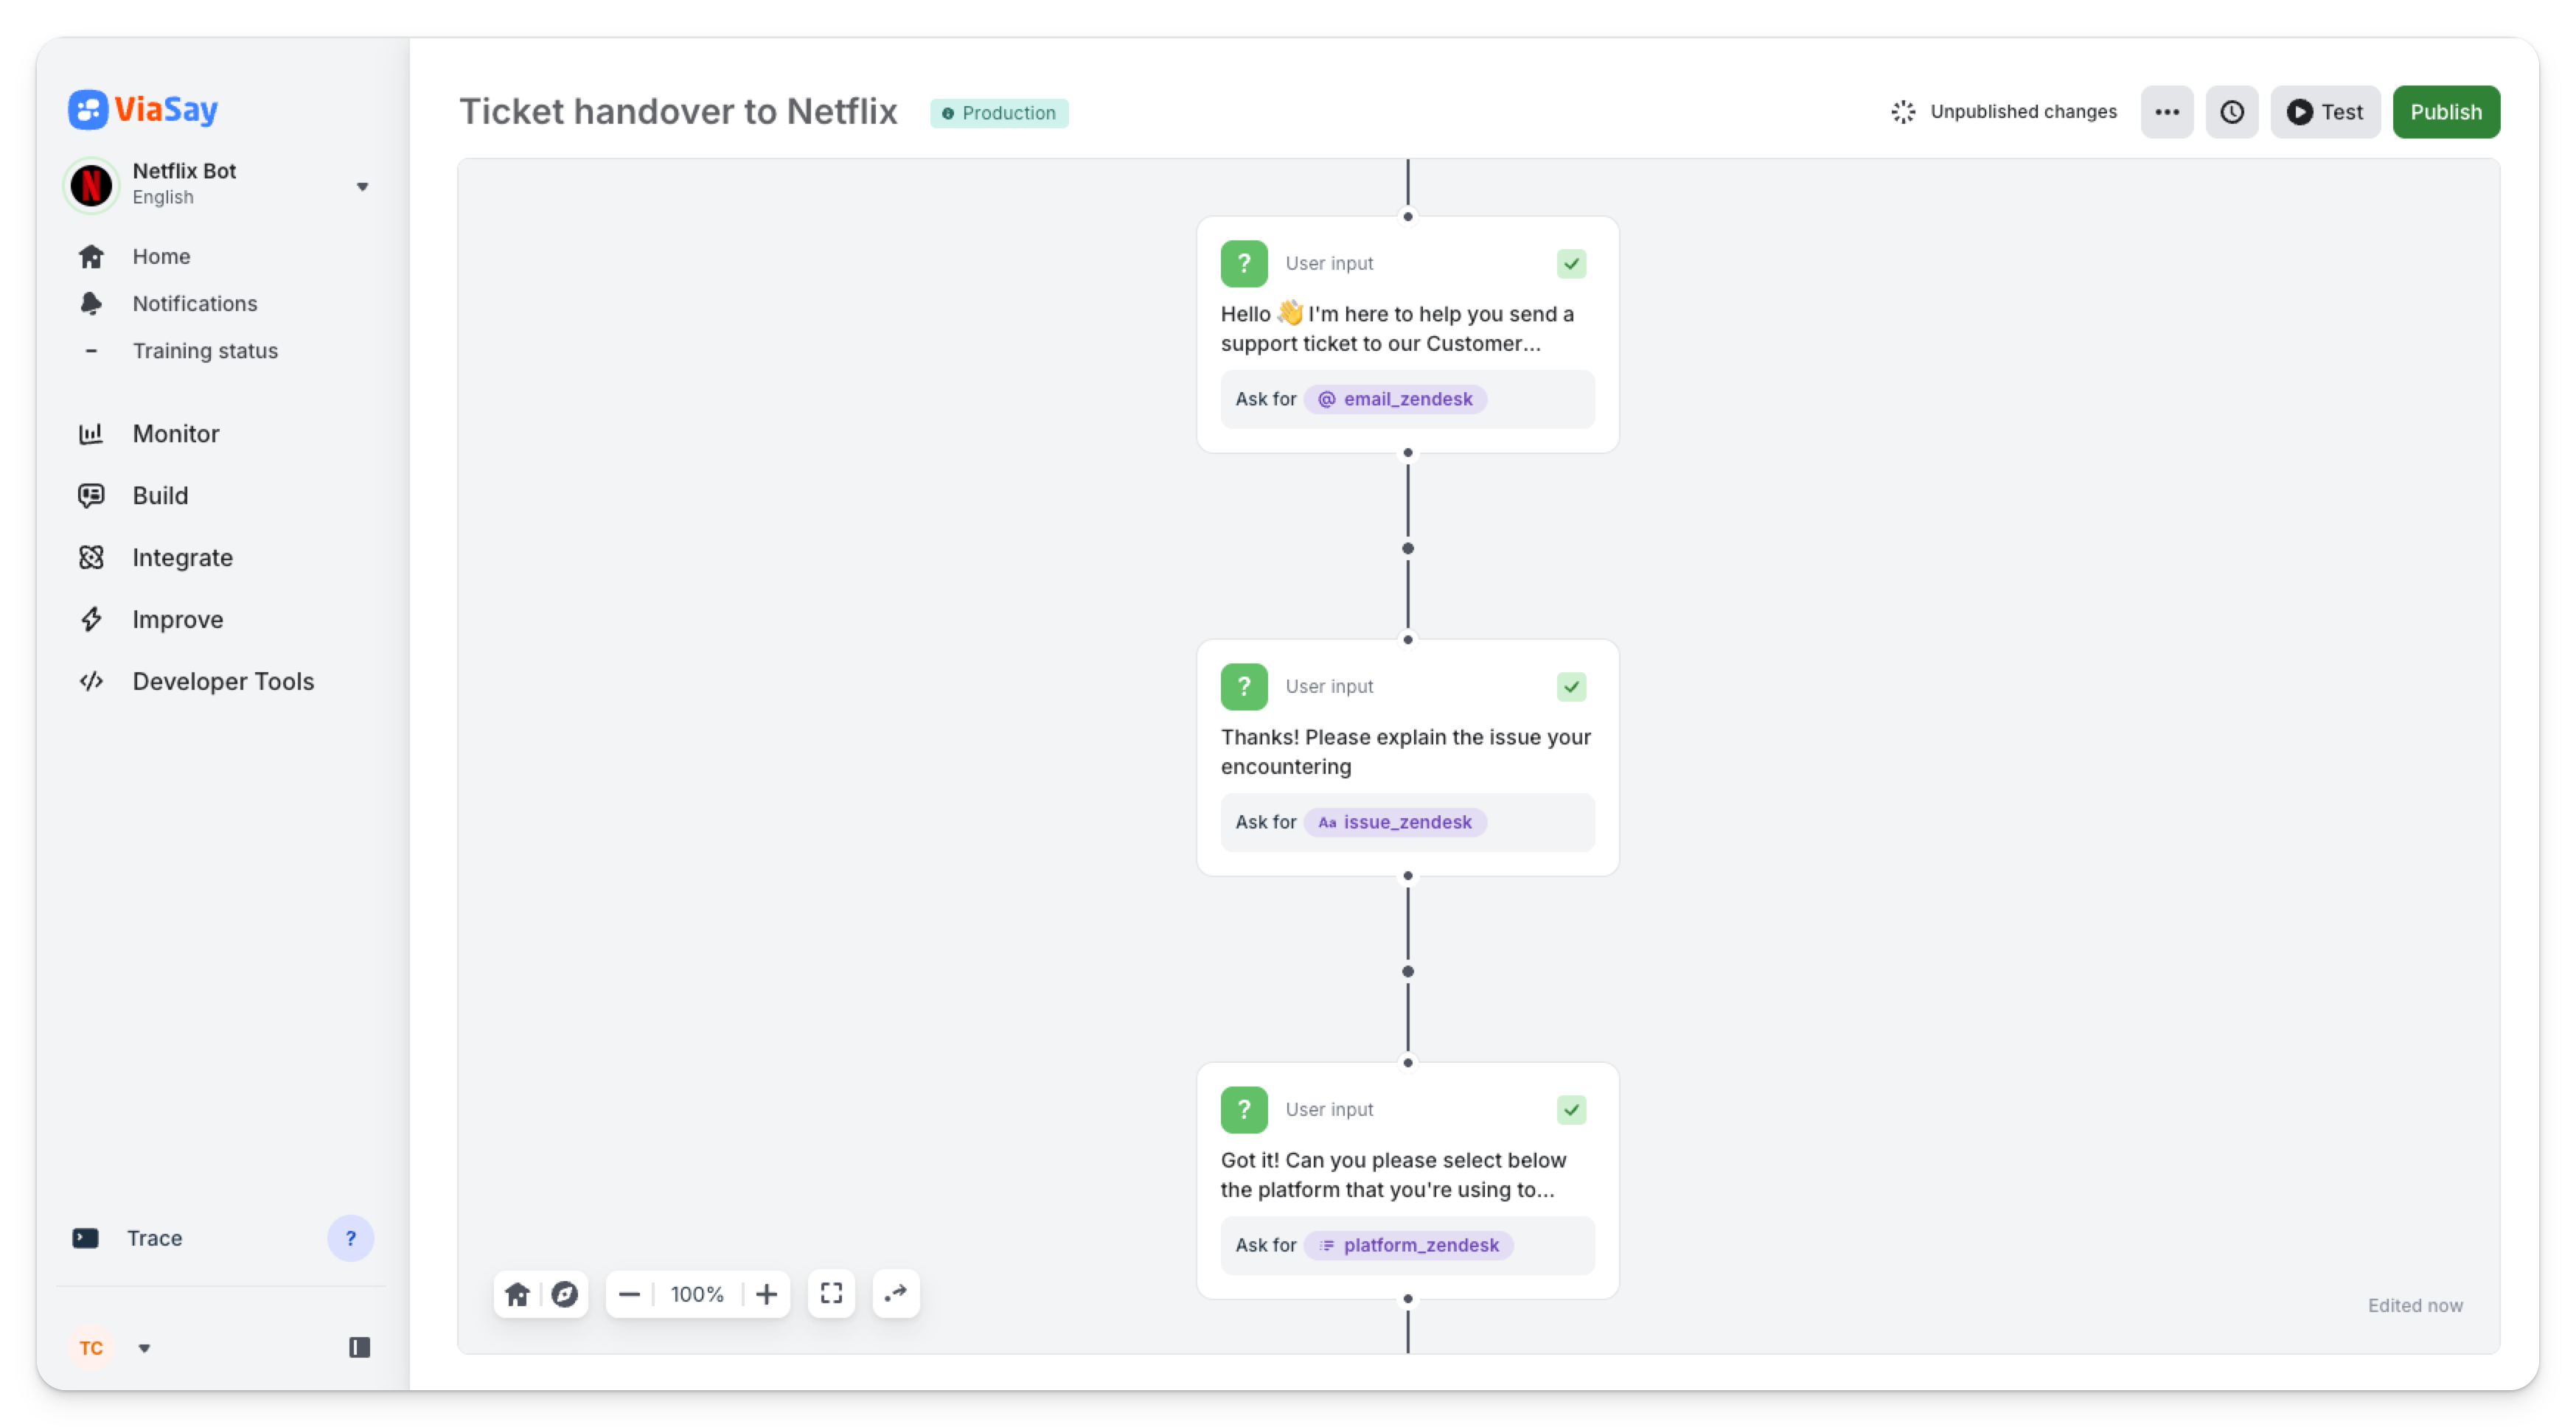Click the Monitor bar chart icon
Viewport: 2576px width, 1427px height.
coord(91,433)
